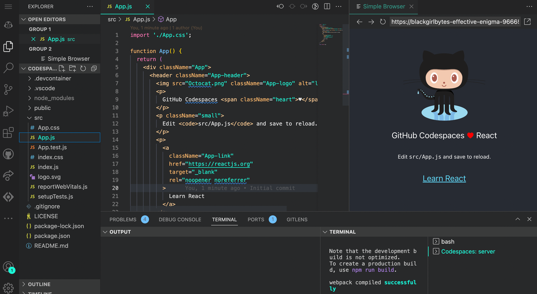Open the Extensions view
This screenshot has width=537, height=294.
click(8, 133)
